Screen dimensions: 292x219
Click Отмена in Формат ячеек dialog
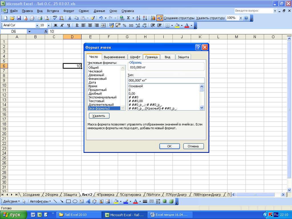tap(193, 146)
